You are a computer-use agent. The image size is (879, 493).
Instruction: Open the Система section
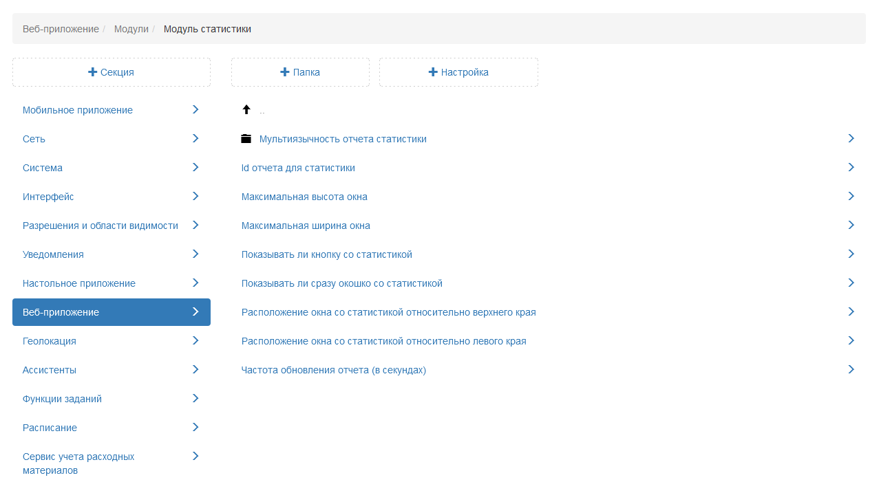pos(43,168)
